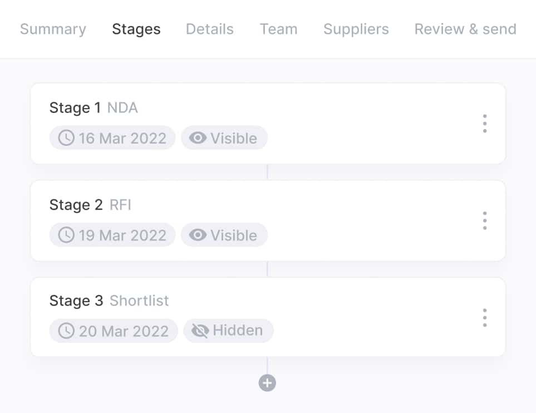Click the crossed-out eye icon on Stage 3
The height and width of the screenshot is (413, 536).
pos(200,330)
